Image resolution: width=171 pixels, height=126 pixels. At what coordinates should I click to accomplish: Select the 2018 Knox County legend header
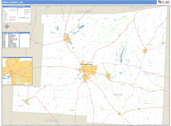16,6
